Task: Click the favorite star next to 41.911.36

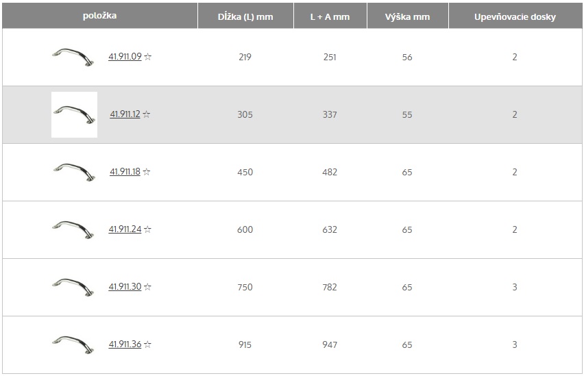Action: [147, 344]
